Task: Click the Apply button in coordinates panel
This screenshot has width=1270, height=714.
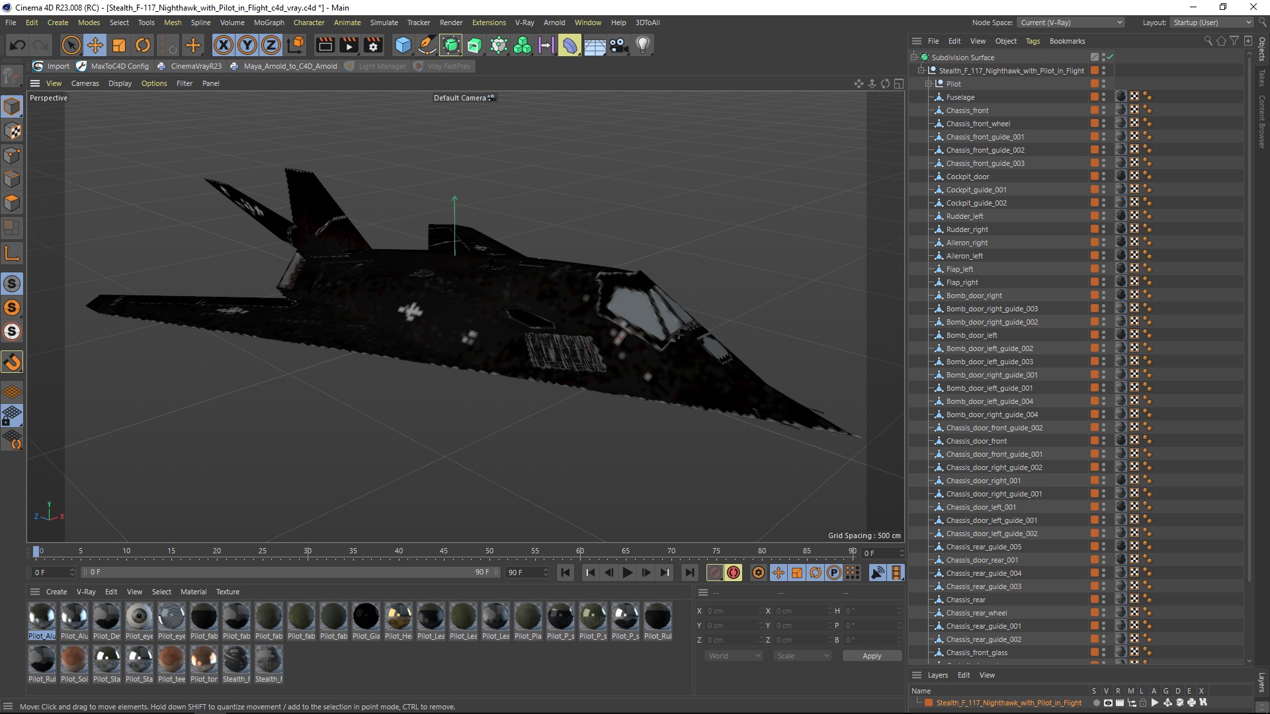Action: pos(871,656)
